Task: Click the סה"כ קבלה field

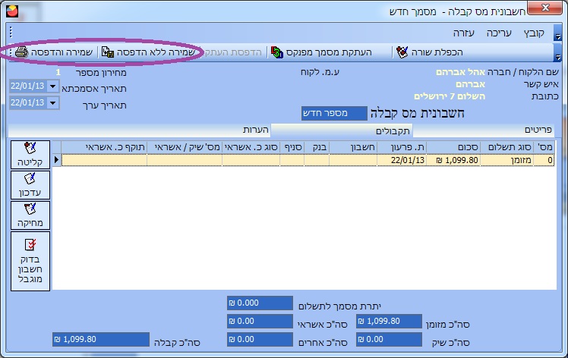Action: 101,340
